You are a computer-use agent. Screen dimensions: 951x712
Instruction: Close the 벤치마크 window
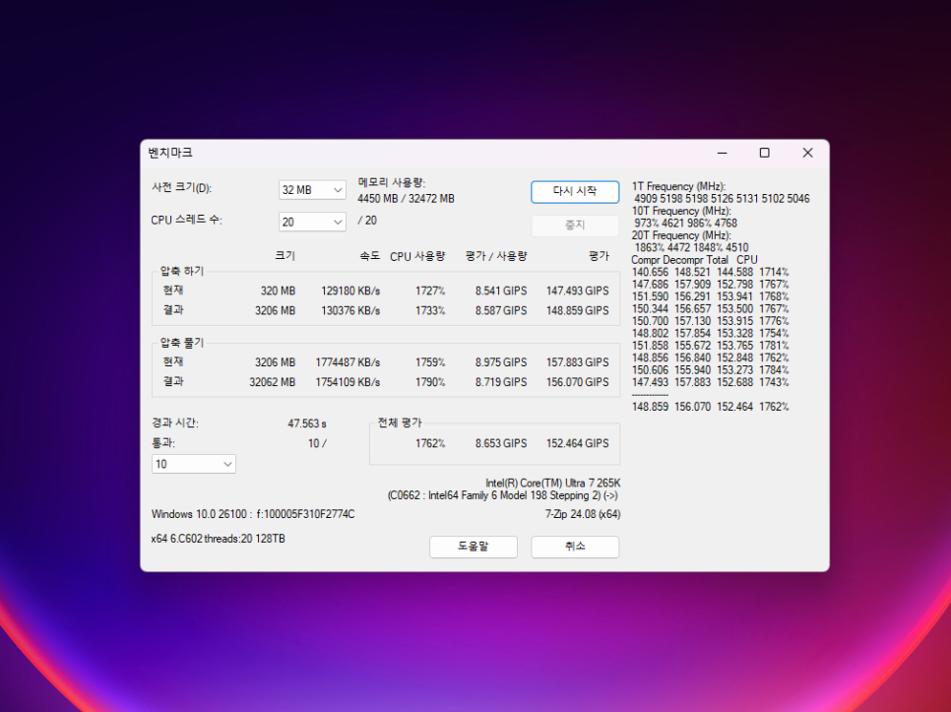pyautogui.click(x=807, y=153)
